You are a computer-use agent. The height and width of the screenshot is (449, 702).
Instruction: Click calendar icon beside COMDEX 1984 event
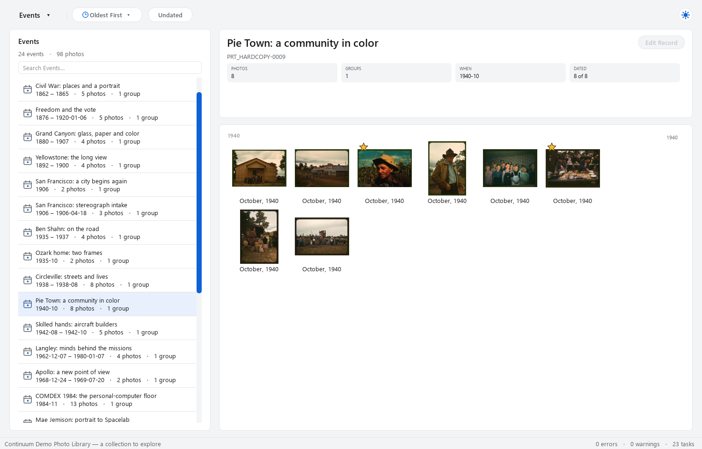click(x=28, y=399)
